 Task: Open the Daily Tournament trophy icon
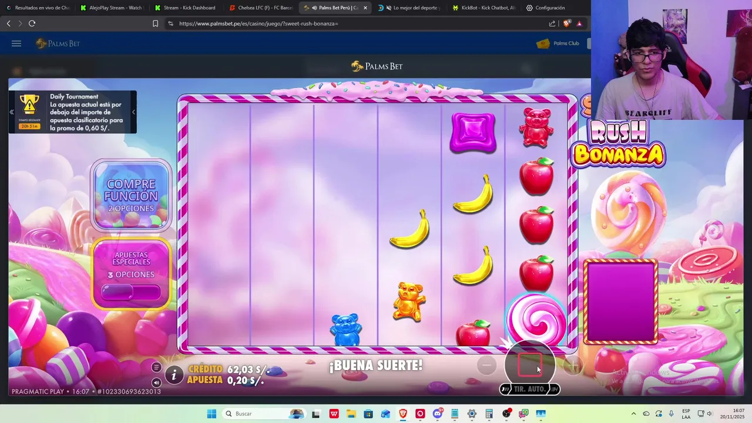click(x=29, y=106)
